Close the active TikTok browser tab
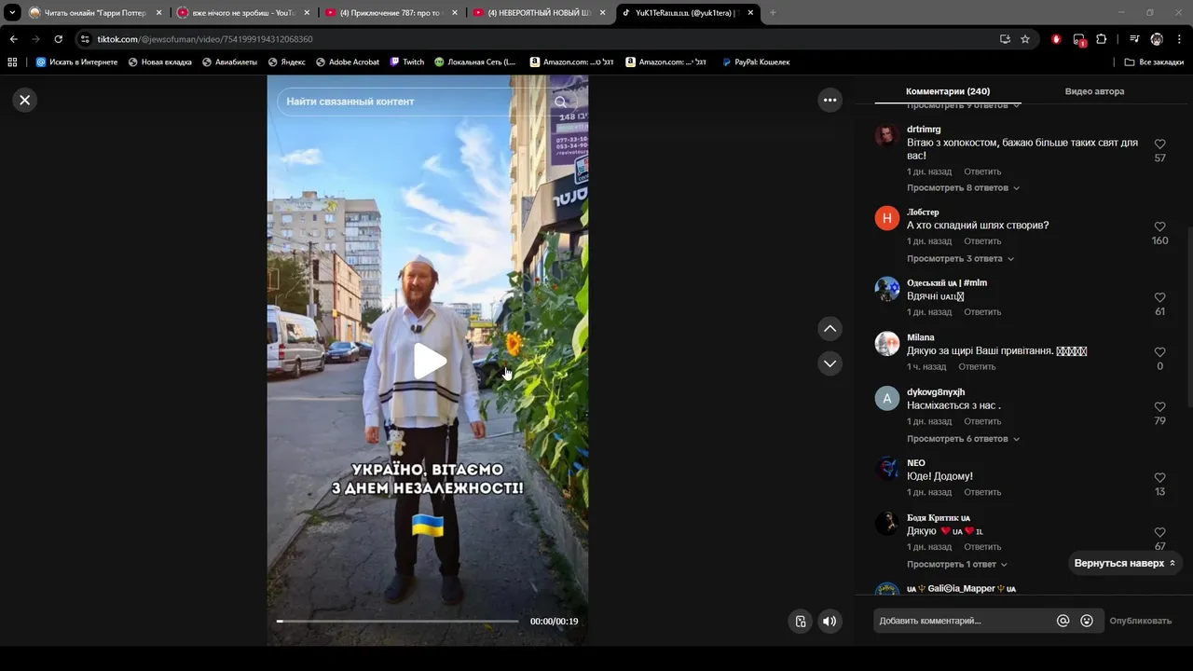 click(751, 13)
